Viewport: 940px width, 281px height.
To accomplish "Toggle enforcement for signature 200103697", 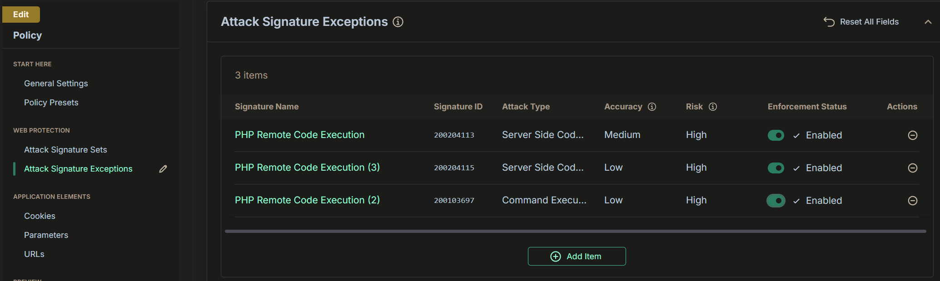I will pyautogui.click(x=776, y=201).
